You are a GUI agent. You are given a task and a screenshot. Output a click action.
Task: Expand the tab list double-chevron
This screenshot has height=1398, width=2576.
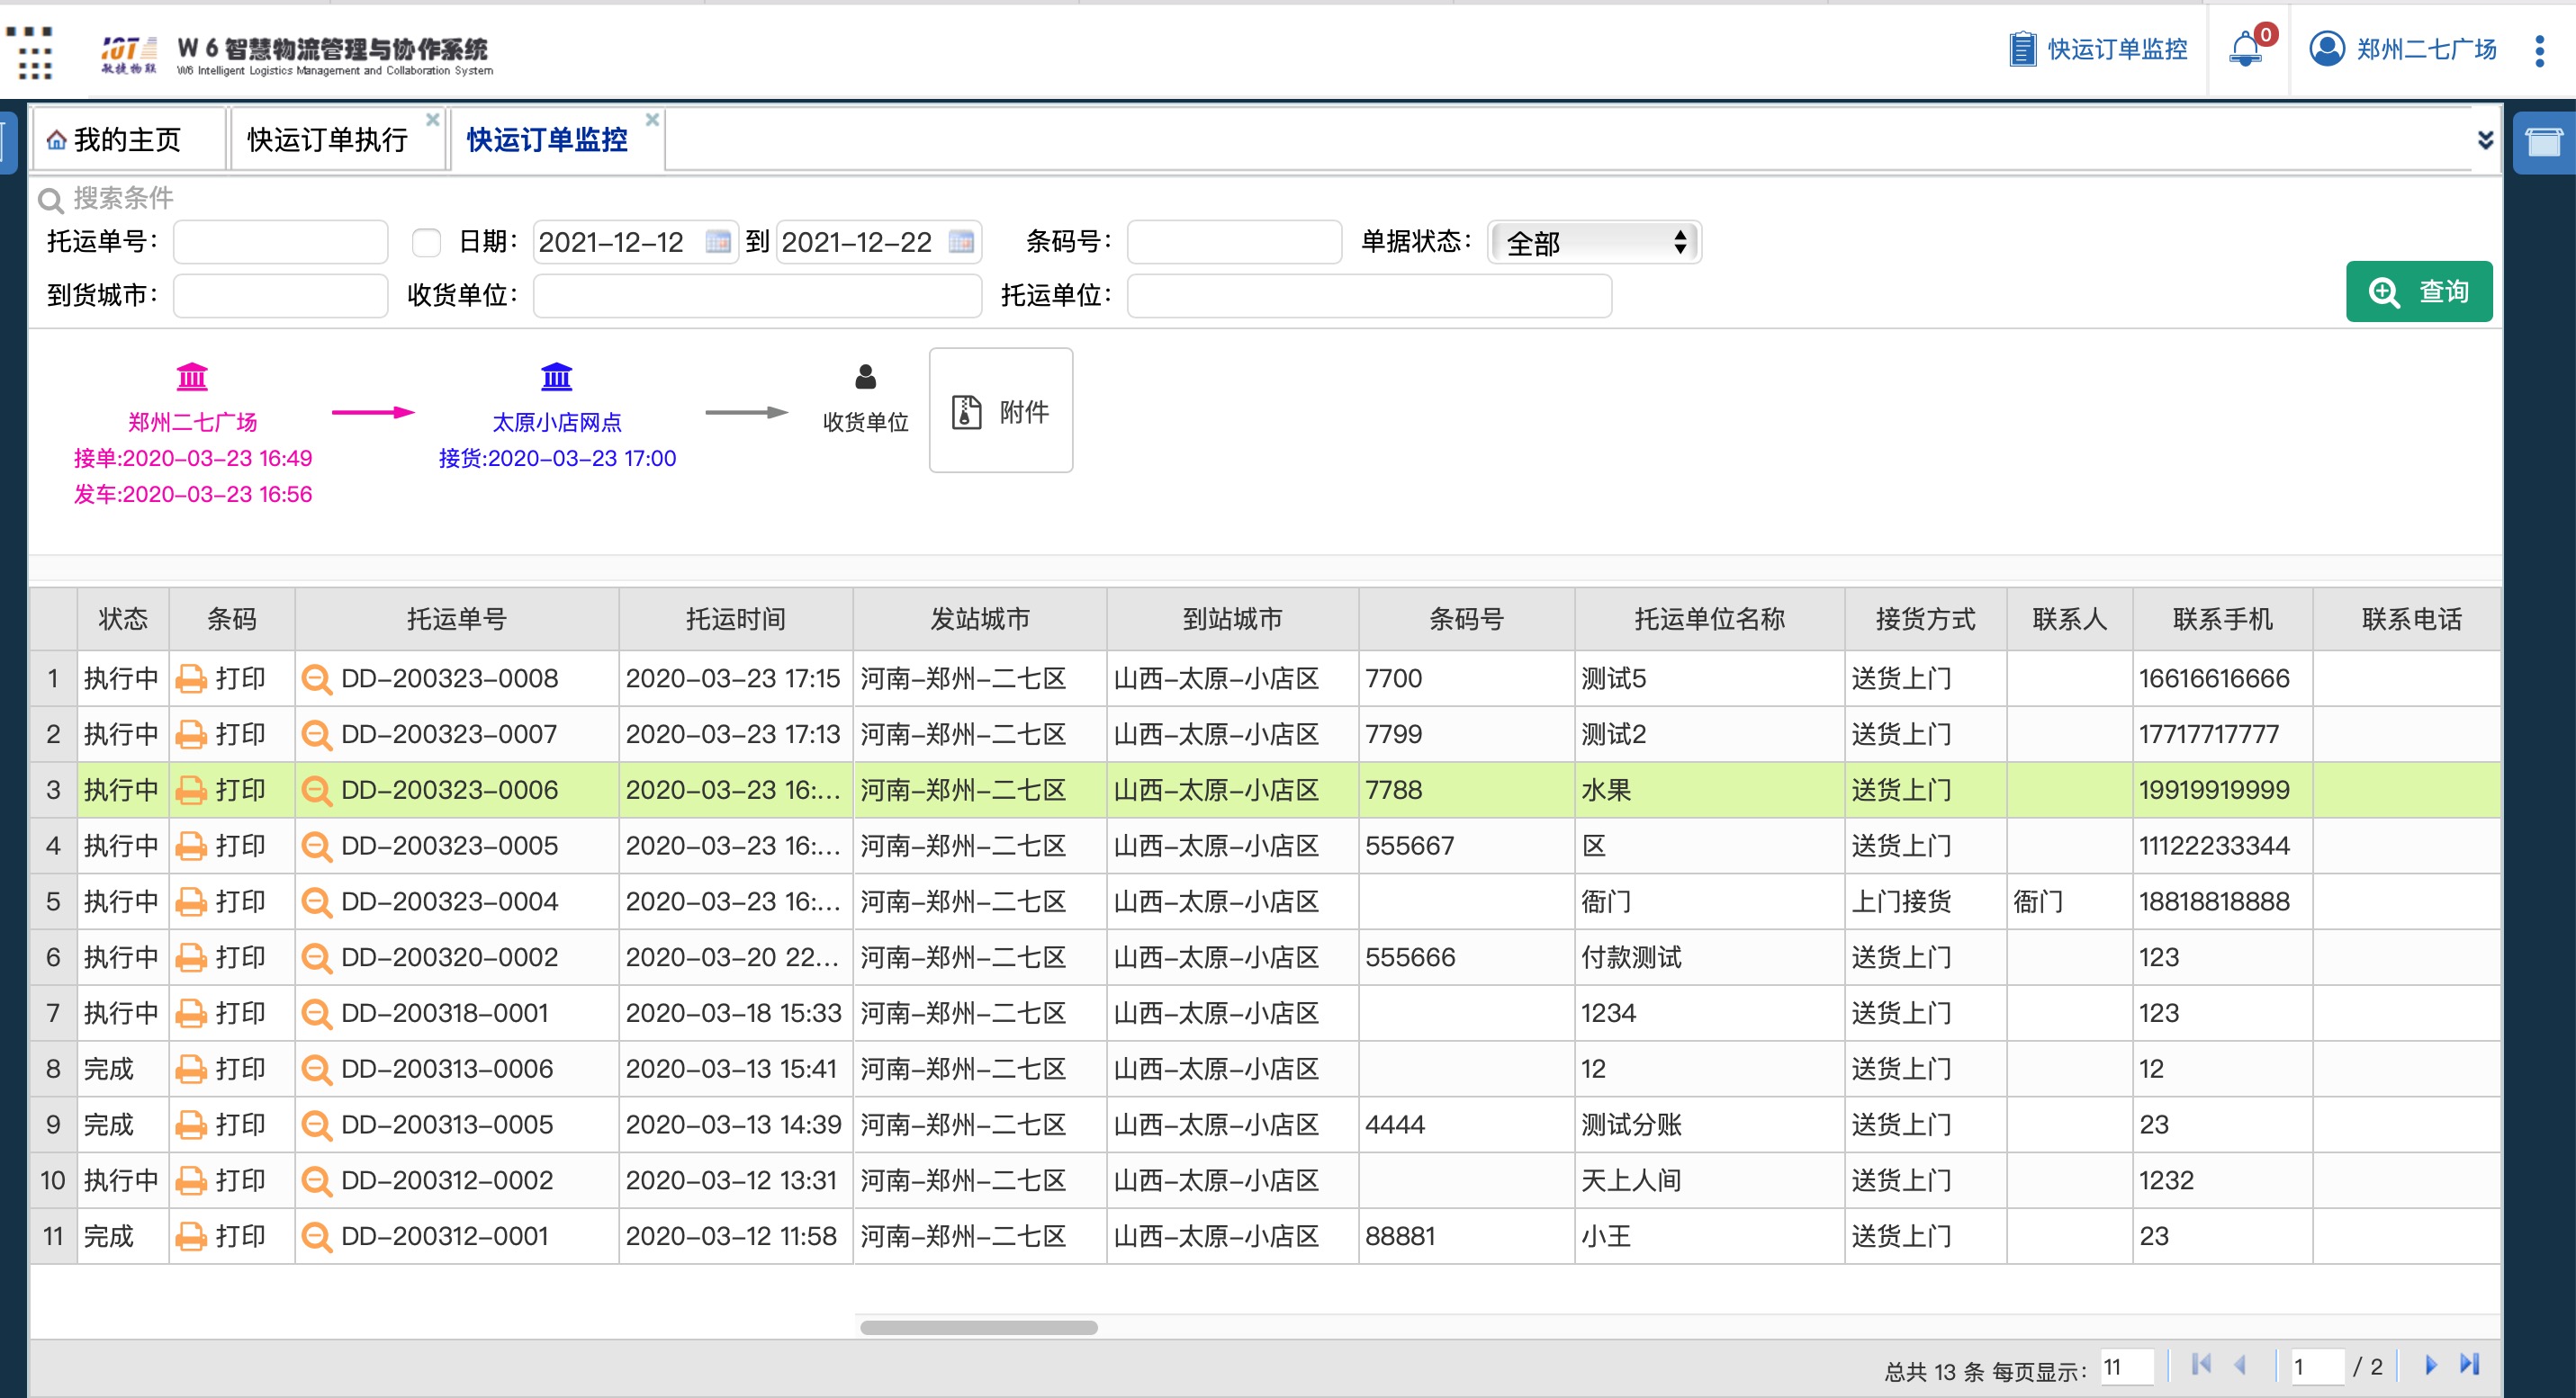(2485, 140)
